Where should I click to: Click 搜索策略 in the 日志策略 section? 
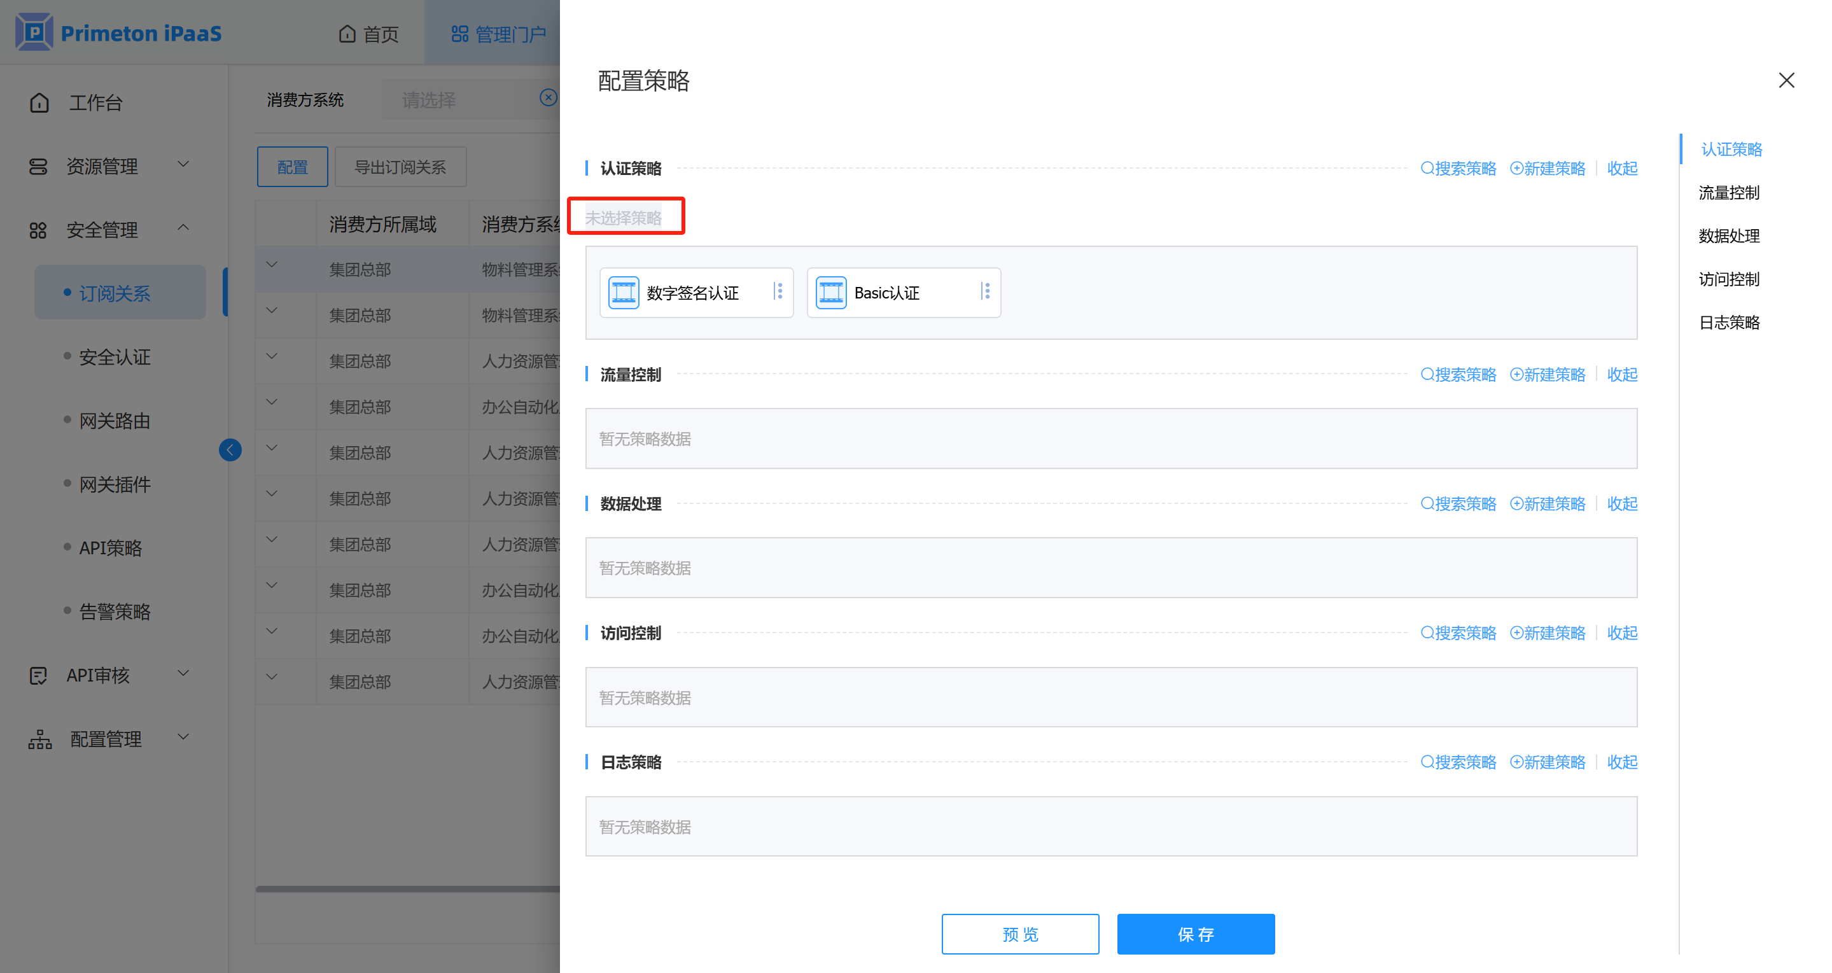pyautogui.click(x=1458, y=762)
